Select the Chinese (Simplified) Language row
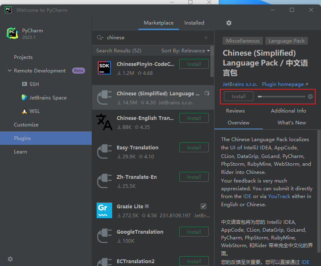Image resolution: width=321 pixels, height=266 pixels. point(153,97)
